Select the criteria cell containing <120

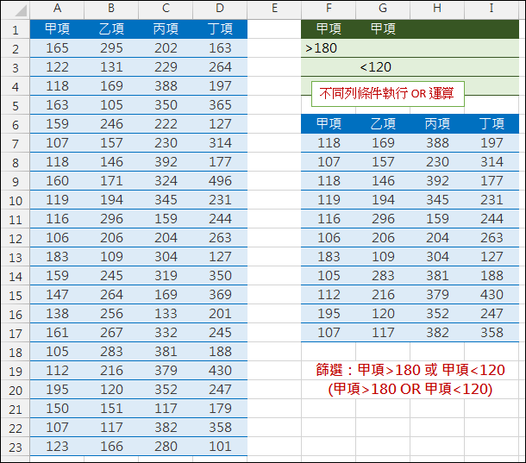(383, 67)
